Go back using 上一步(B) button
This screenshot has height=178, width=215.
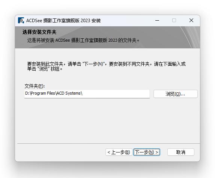pyautogui.click(x=119, y=152)
